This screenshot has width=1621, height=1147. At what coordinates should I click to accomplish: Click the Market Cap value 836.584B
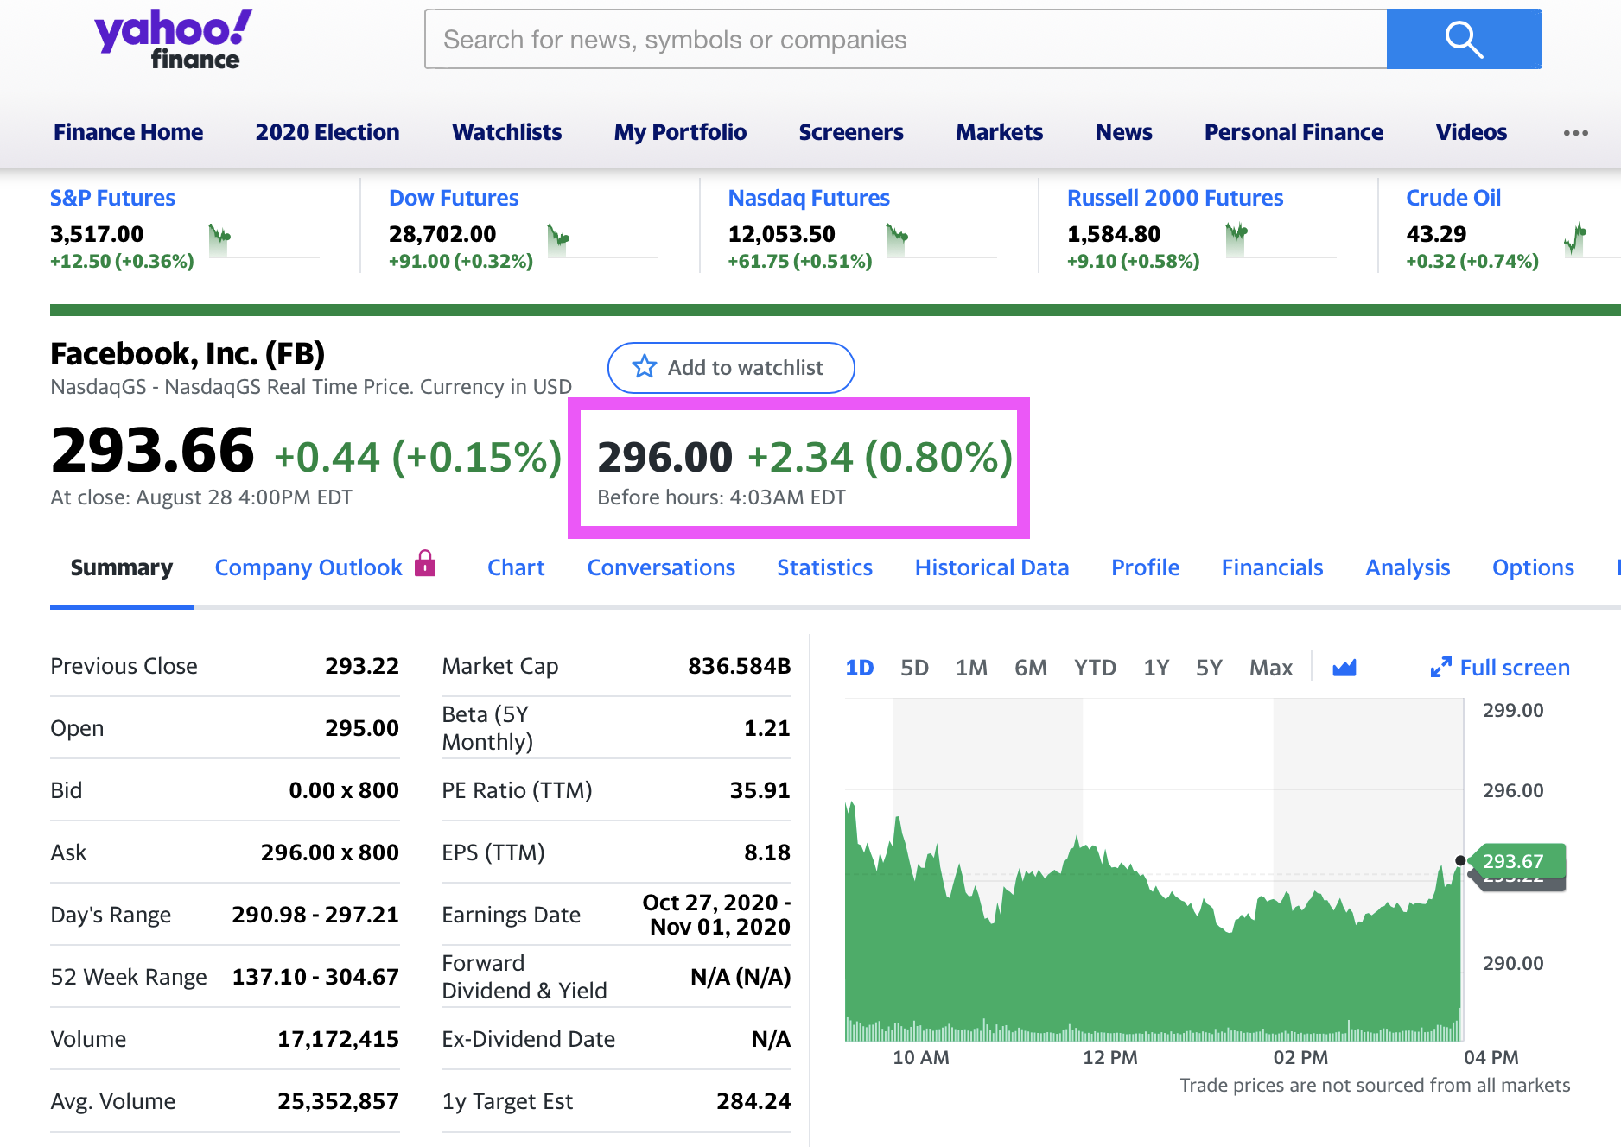pos(740,666)
